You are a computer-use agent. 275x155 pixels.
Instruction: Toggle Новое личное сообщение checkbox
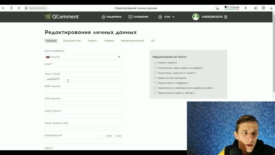coord(155,77)
